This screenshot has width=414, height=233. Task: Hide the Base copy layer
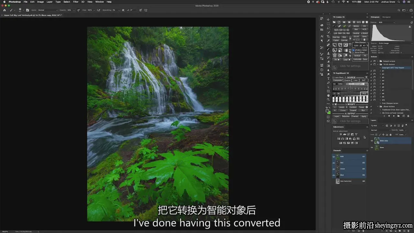tap(372, 141)
